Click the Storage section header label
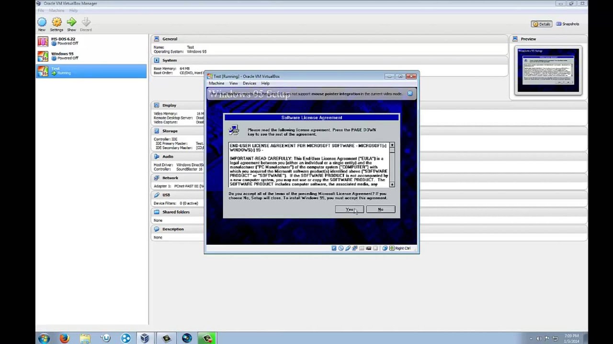The width and height of the screenshot is (613, 344). tap(170, 131)
